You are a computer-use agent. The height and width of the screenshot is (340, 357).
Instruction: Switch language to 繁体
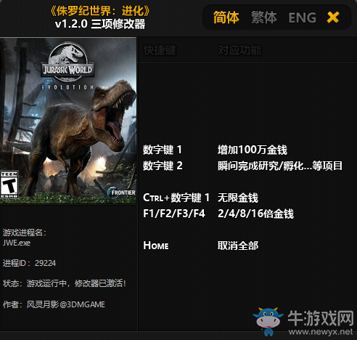[264, 17]
